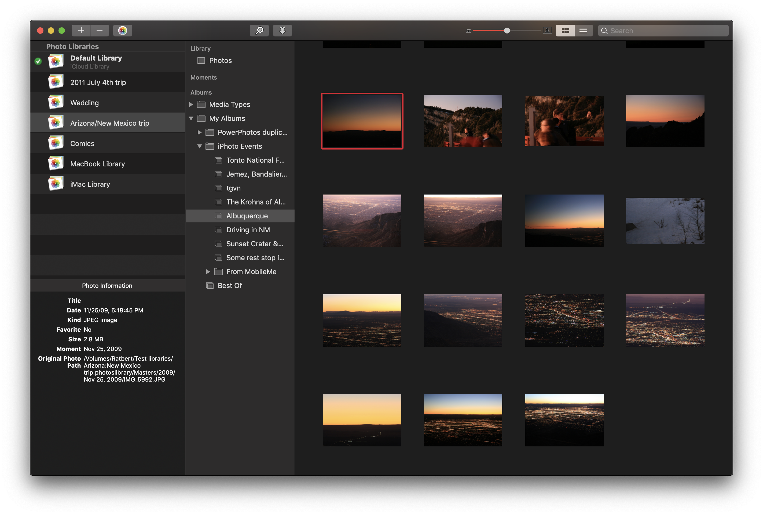
Task: Select Photos under Library section
Action: [220, 61]
